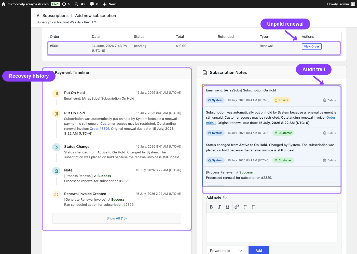Open the WordPress home icon in admin bar
The height and width of the screenshot is (254, 357).
4,4
